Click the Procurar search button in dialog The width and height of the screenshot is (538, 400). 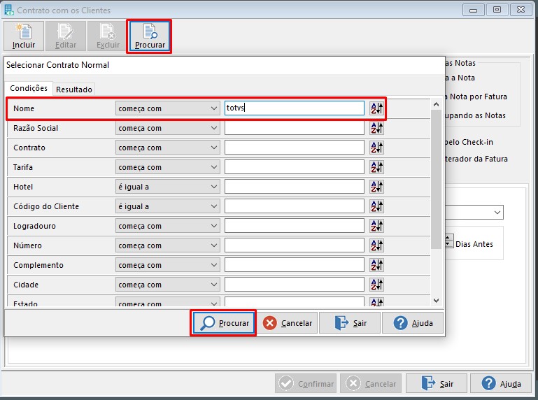224,323
